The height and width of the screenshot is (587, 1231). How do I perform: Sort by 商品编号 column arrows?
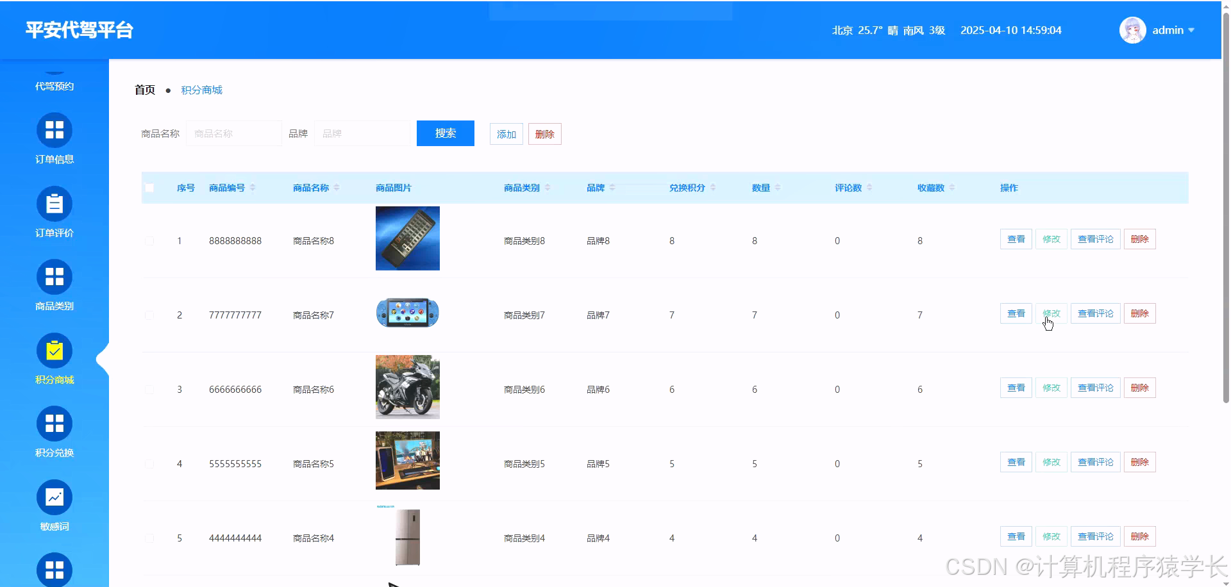[x=253, y=188]
